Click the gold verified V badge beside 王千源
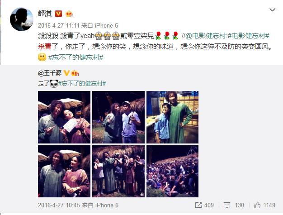Image resolution: width=283 pixels, height=215 pixels. pyautogui.click(x=66, y=73)
